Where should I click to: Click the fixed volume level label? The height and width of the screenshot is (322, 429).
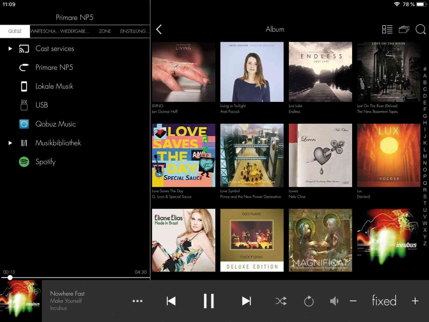tap(384, 301)
